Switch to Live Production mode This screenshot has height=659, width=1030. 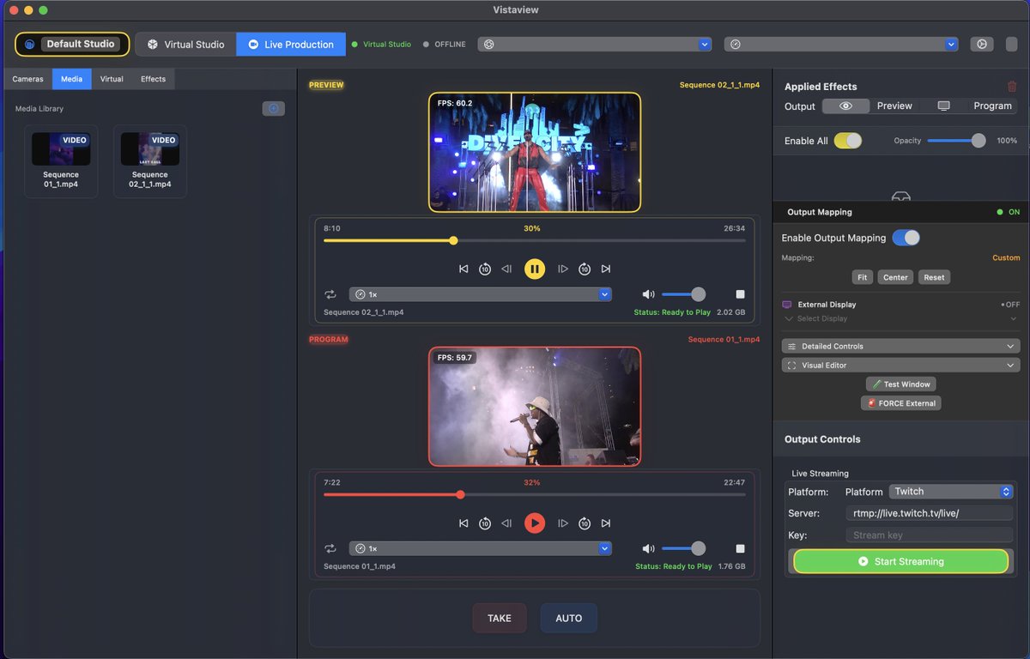tap(291, 44)
